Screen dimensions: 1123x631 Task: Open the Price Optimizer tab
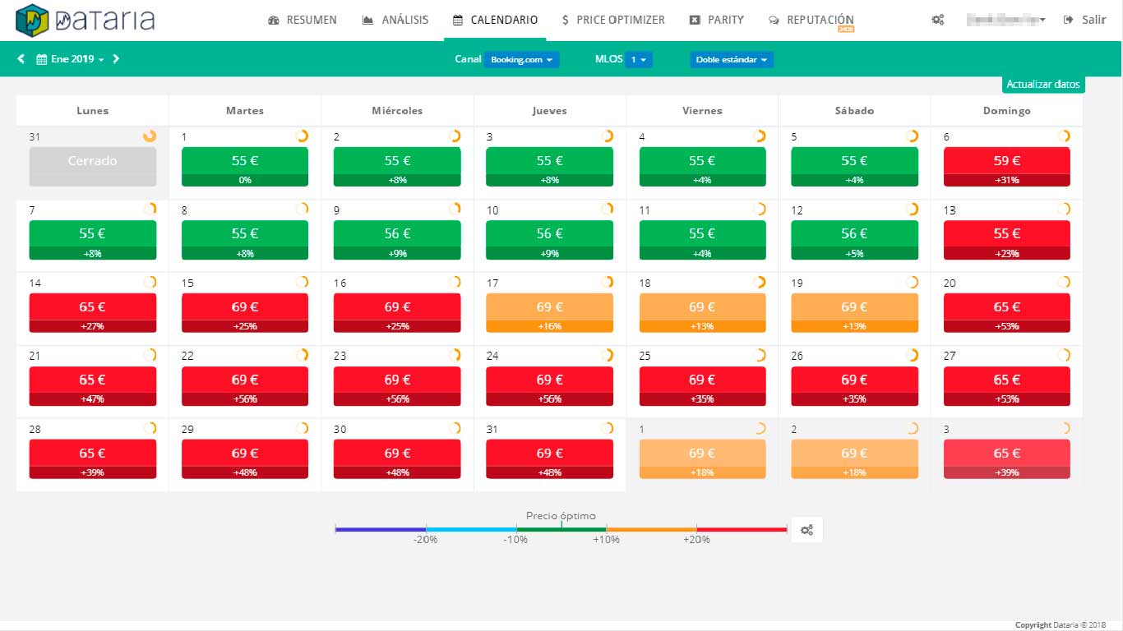614,20
